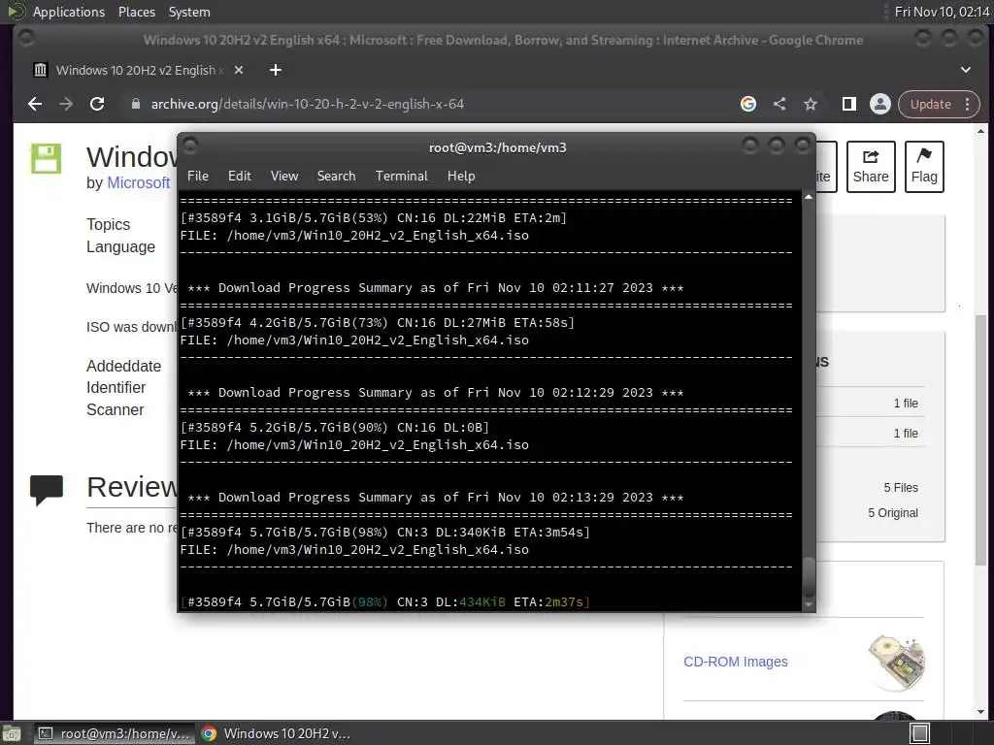Open the Places menu

136,12
